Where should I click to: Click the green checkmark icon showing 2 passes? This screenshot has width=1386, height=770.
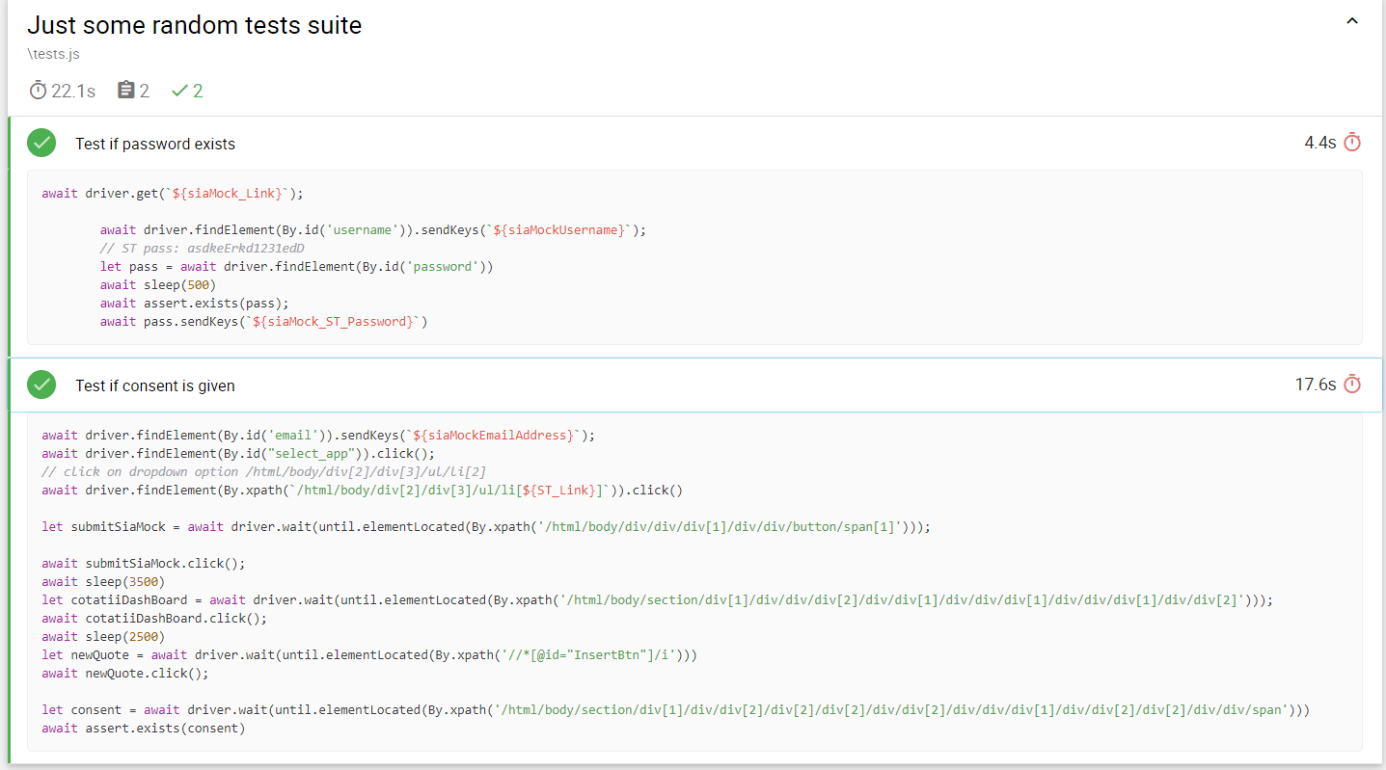pos(180,90)
